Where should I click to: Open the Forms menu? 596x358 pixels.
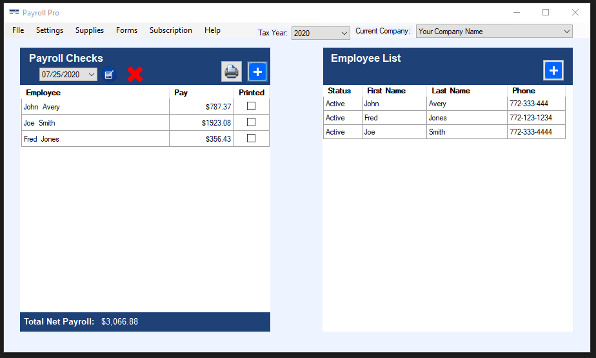click(x=126, y=30)
